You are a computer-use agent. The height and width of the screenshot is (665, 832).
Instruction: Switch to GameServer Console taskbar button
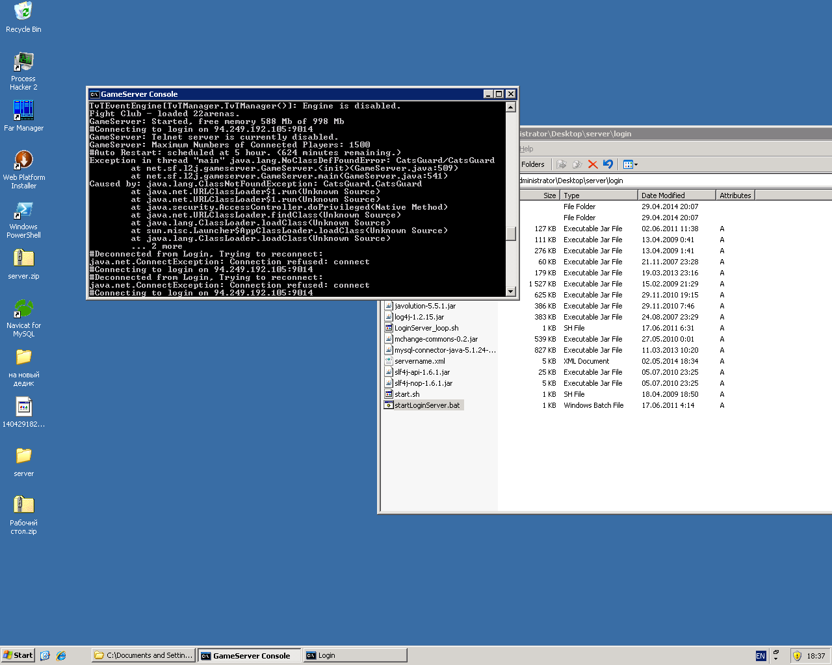point(250,655)
